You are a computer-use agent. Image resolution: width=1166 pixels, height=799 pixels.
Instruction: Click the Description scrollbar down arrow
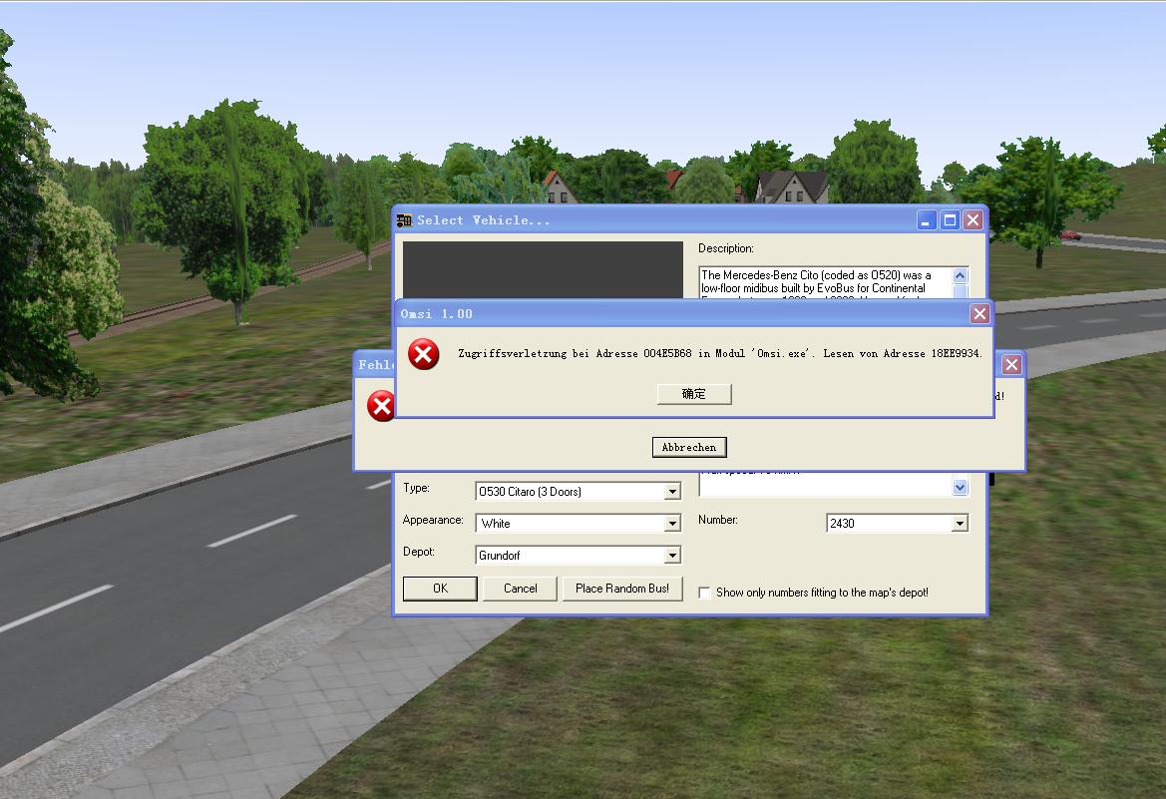tap(960, 488)
